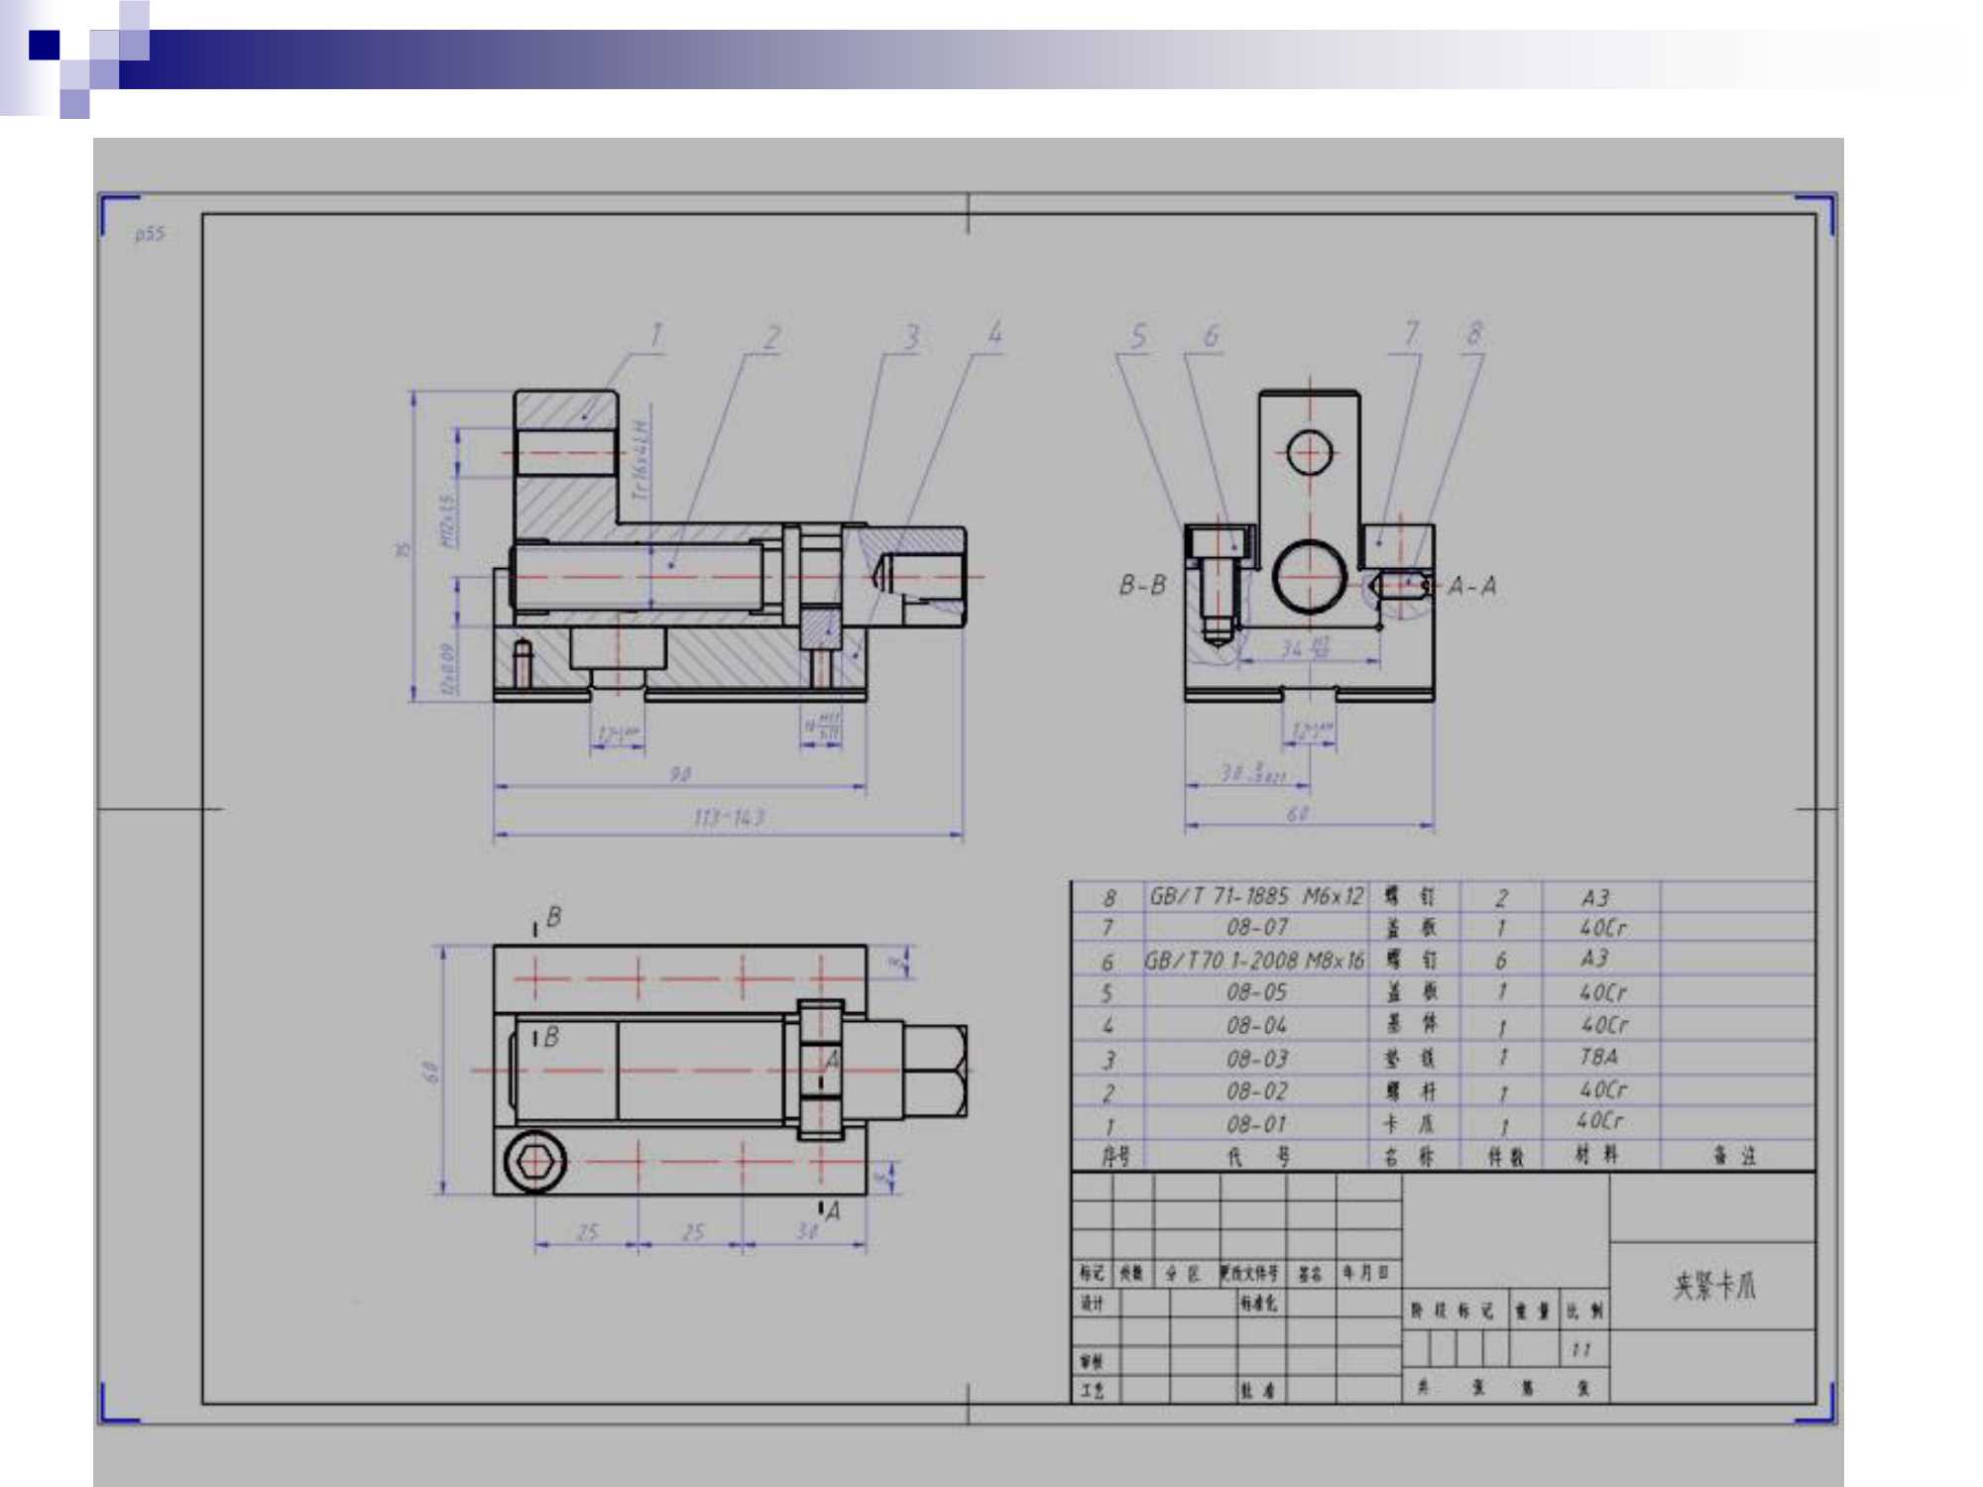Screen dimensions: 1983x1487
Task: Click the part code "08-05" in the table
Action: coord(1256,992)
